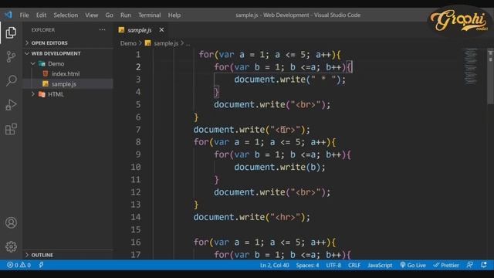Click Go Live in status bar
494x278 pixels.
[413, 265]
